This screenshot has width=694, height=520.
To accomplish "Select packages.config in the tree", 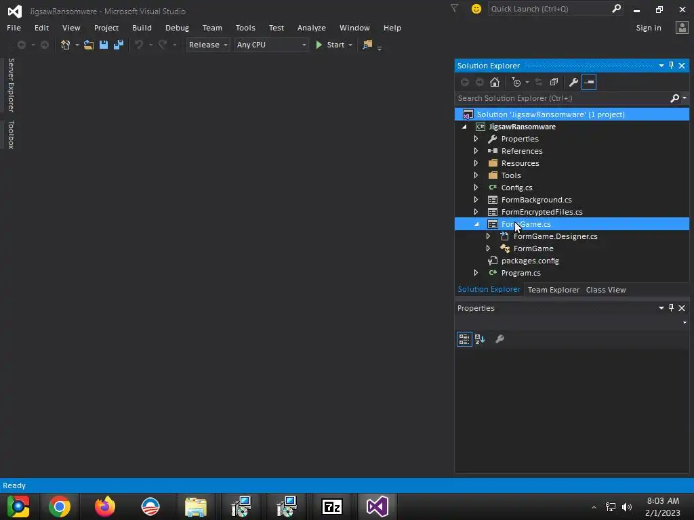I will point(530,261).
